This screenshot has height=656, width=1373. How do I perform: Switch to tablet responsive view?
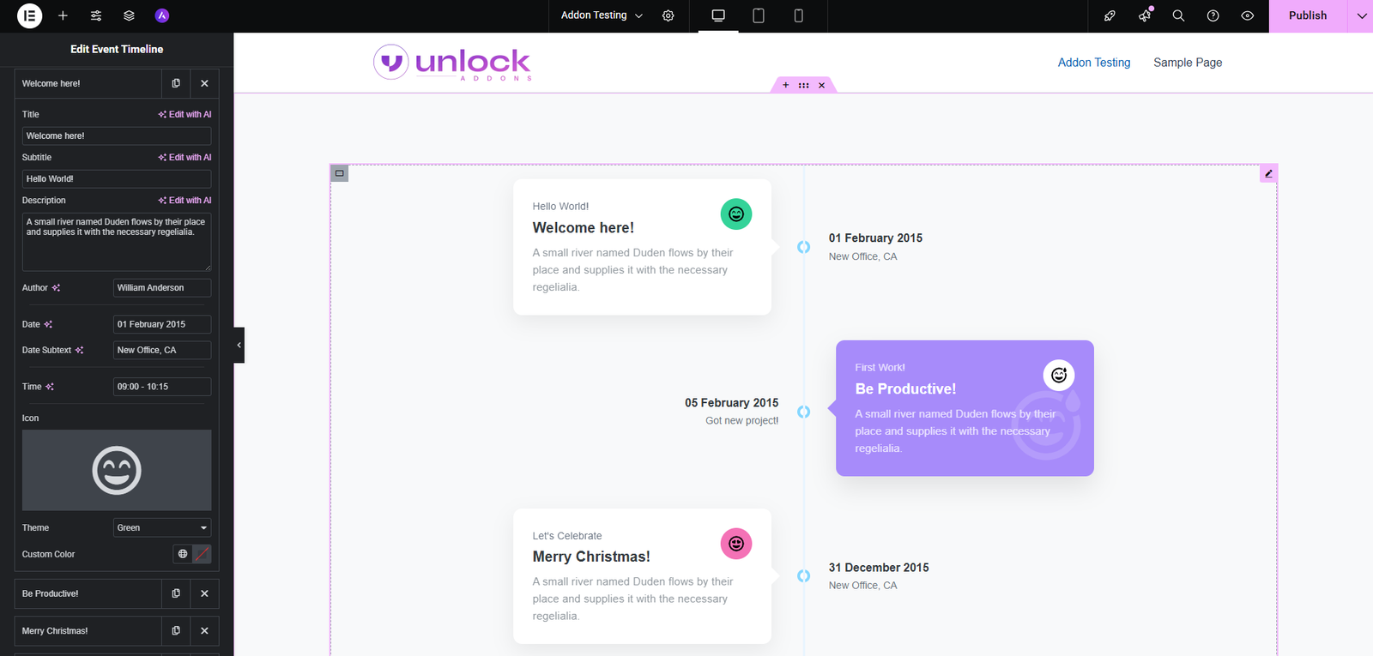(758, 15)
